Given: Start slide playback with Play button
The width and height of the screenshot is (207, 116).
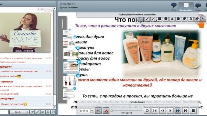Looking at the screenshot, I should (x=170, y=111).
